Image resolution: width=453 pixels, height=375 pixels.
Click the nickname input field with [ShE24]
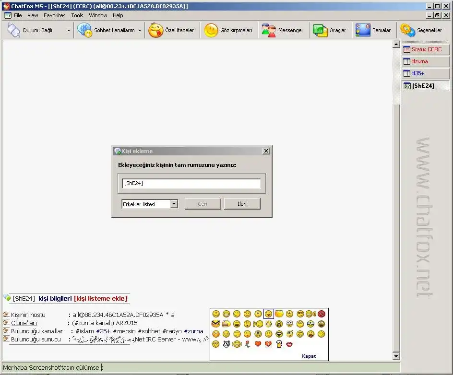(191, 183)
